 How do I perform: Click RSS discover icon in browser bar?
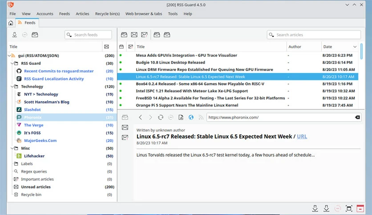point(201,117)
